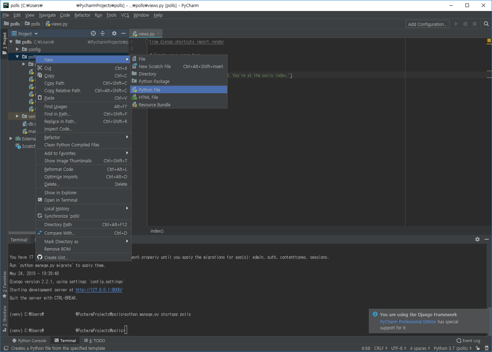The image size is (492, 352).
Task: Click the Collapse All icon in Project panel
Action: (x=103, y=33)
